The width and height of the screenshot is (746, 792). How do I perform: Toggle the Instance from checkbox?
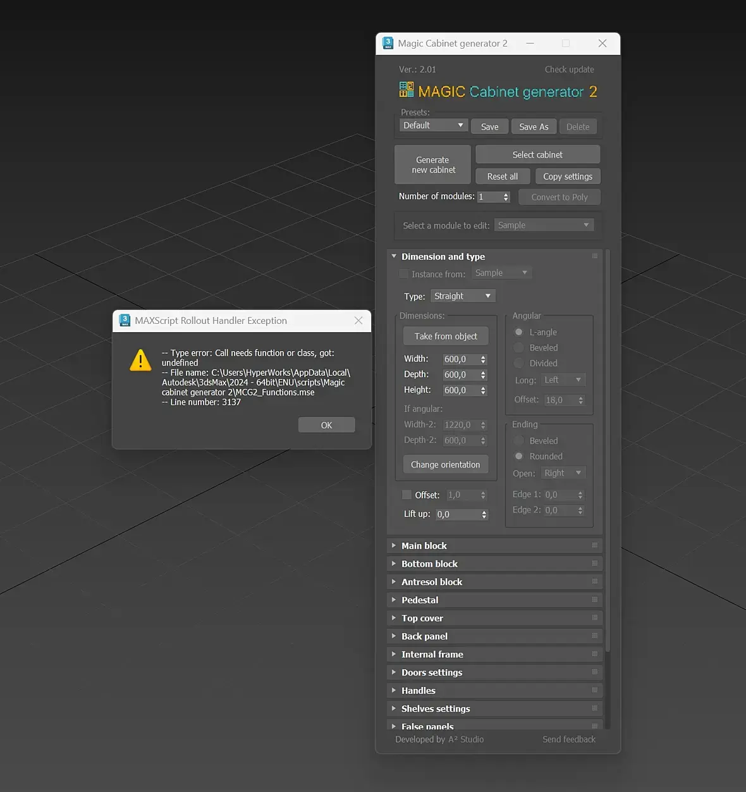pyautogui.click(x=403, y=274)
